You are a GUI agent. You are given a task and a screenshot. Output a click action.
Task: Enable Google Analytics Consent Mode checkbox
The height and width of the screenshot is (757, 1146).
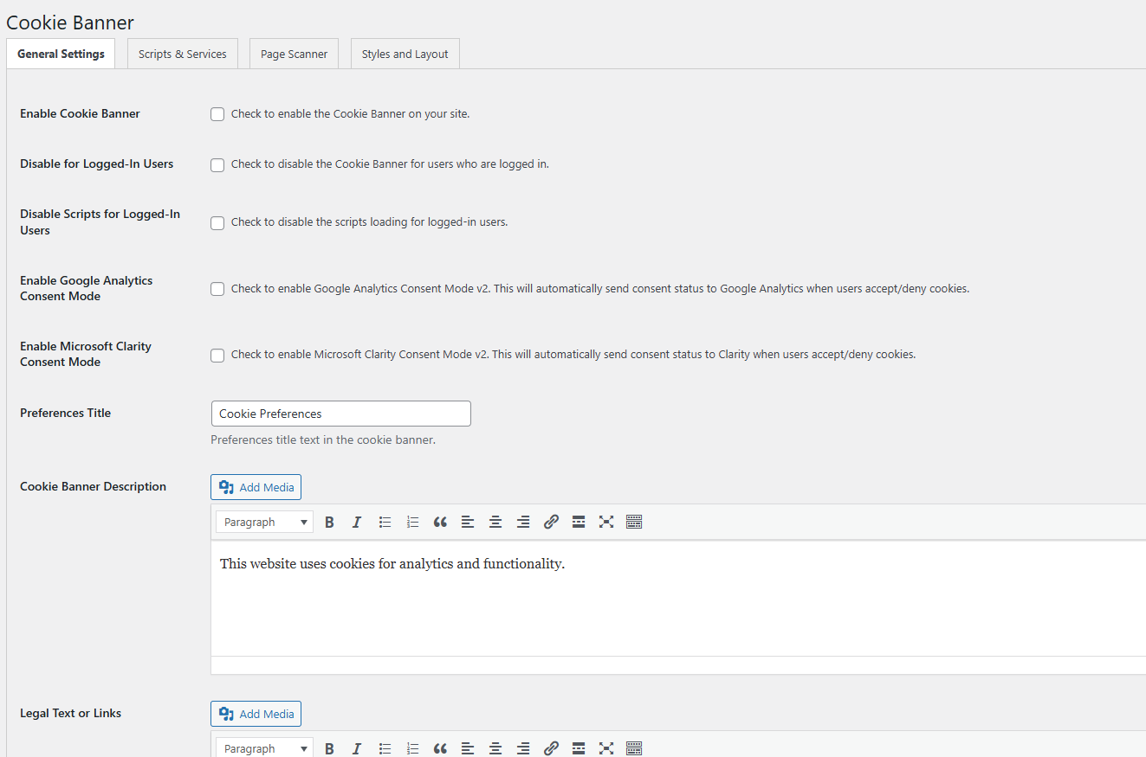point(217,289)
